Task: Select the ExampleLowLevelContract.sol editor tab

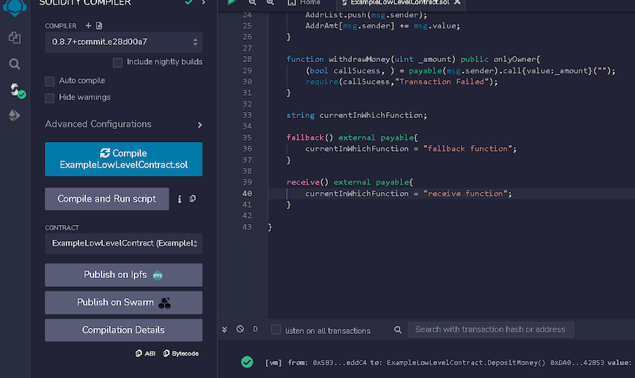Action: click(x=400, y=2)
